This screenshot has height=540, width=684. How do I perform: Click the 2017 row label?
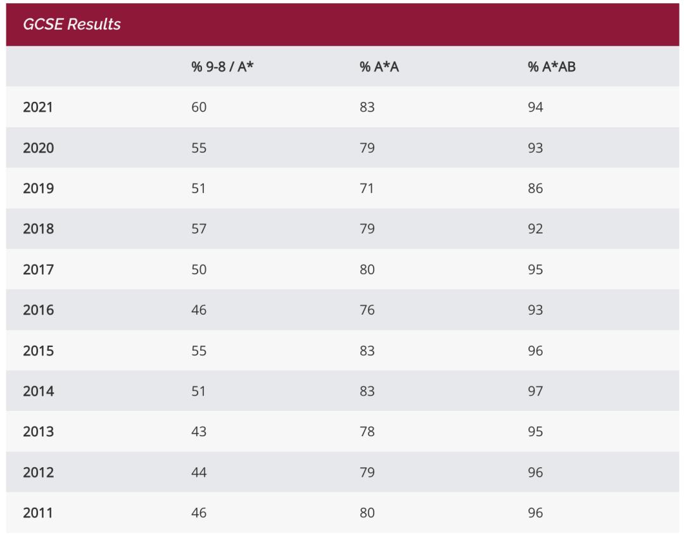[38, 270]
